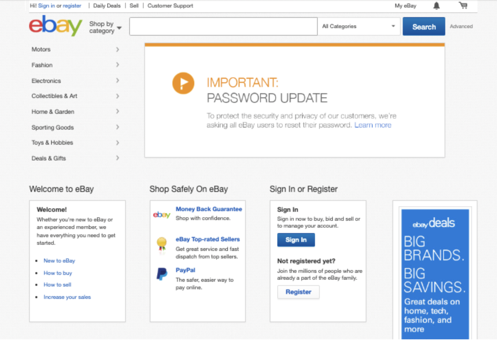Open the eBay Top-rated Sellers link
The height and width of the screenshot is (340, 497).
pyautogui.click(x=208, y=239)
